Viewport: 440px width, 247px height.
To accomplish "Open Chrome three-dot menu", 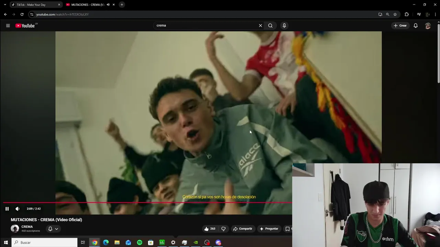I will pos(436,14).
